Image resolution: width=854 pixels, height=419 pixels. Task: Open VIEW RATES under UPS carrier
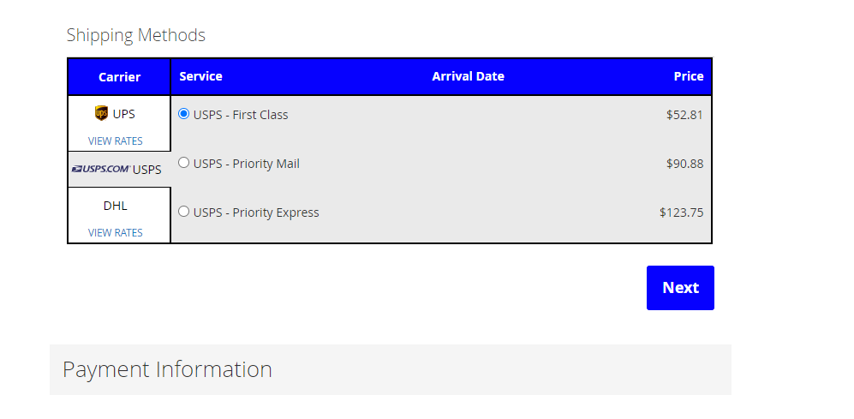(x=116, y=141)
